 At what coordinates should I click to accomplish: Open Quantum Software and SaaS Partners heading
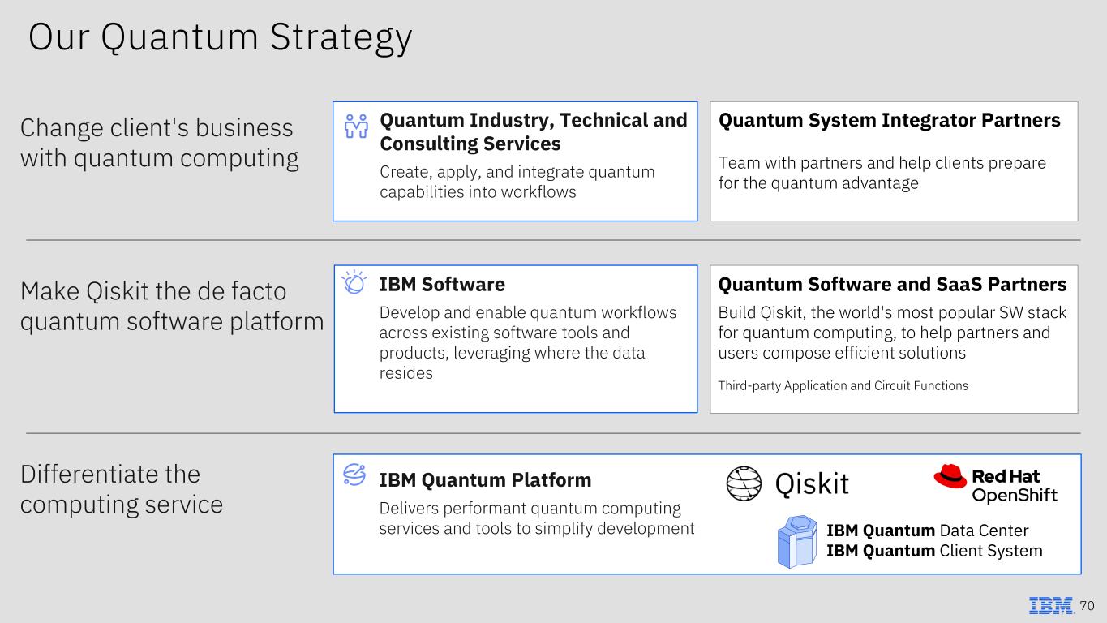(x=892, y=284)
